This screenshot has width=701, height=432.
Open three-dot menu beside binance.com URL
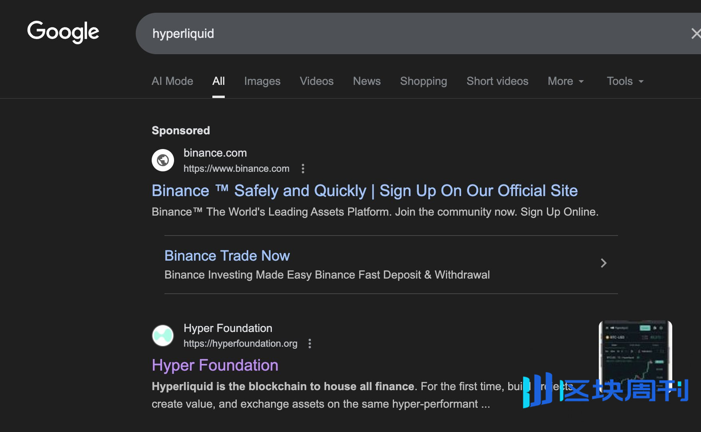[x=303, y=169]
